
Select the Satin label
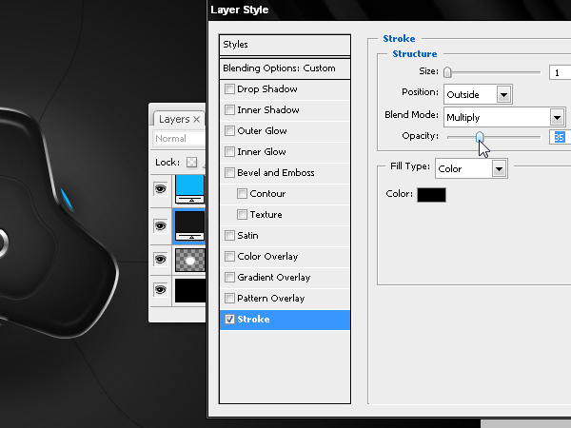(247, 236)
